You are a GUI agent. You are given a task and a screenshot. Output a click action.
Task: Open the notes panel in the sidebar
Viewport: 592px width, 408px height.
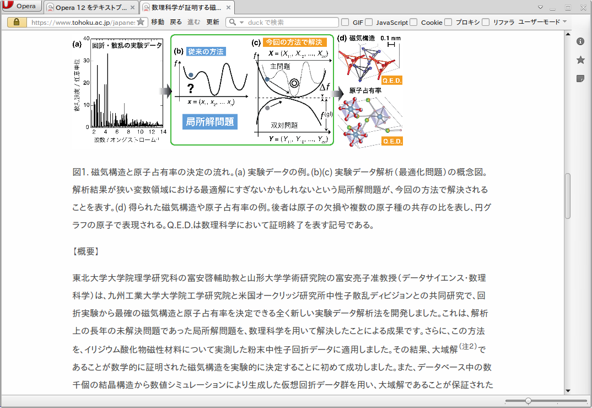click(x=580, y=78)
